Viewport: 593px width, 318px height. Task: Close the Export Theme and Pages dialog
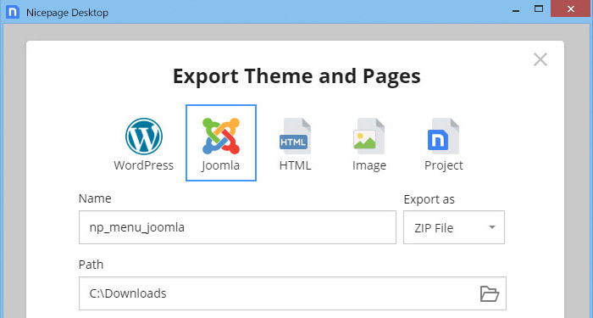pos(540,59)
